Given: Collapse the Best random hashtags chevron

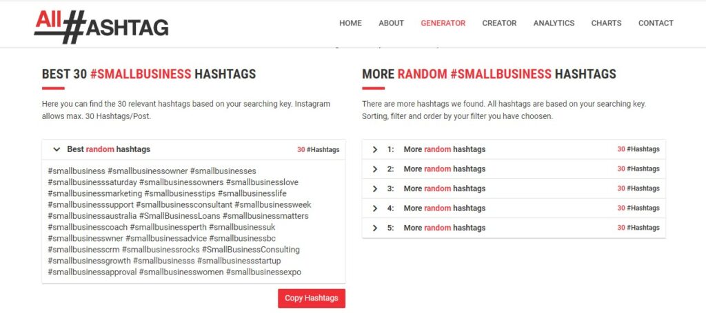Looking at the screenshot, I should [x=57, y=149].
